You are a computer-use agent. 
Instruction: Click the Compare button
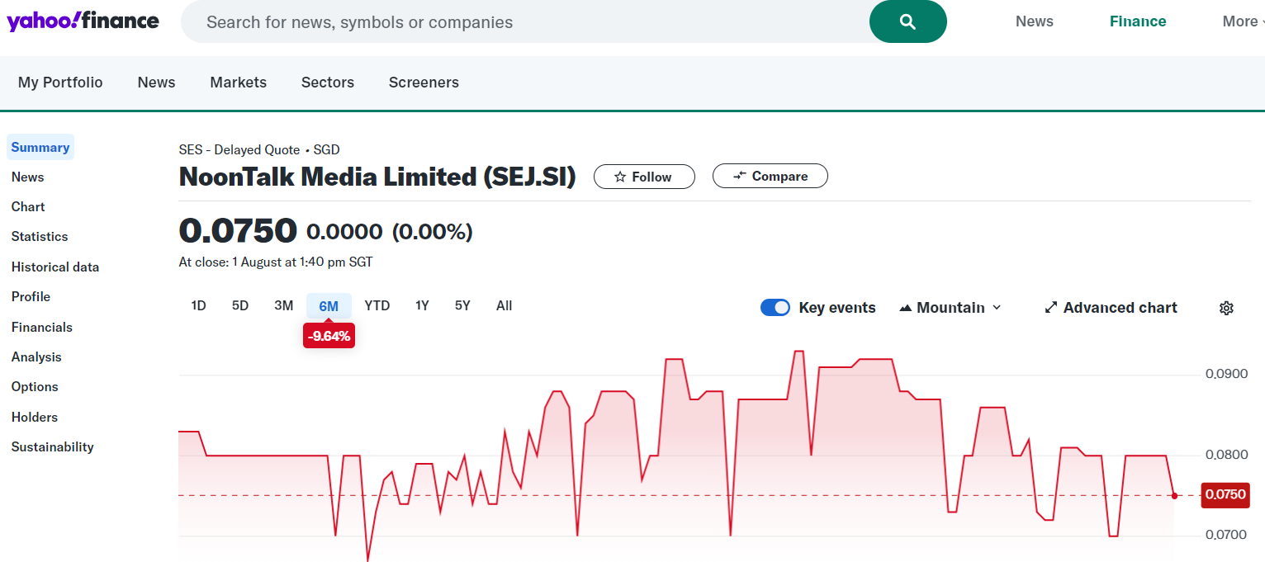coord(770,176)
